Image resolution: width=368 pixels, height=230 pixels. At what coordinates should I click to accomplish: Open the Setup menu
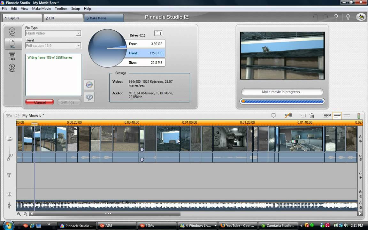coord(75,8)
